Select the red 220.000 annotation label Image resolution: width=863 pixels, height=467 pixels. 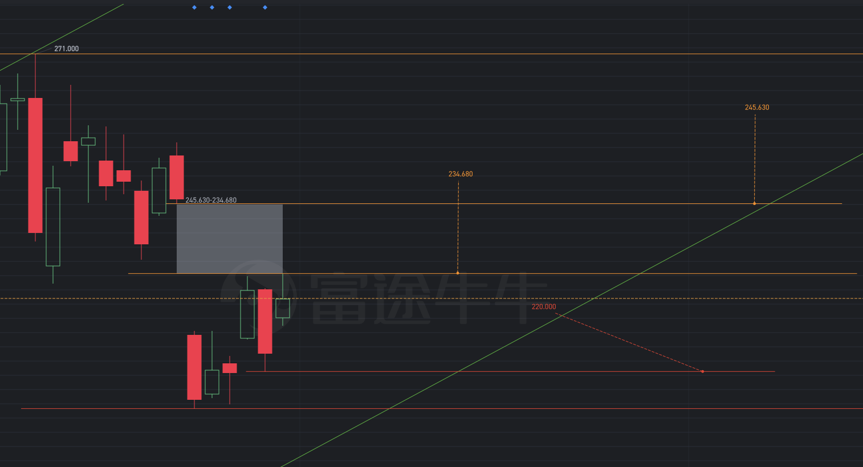544,307
